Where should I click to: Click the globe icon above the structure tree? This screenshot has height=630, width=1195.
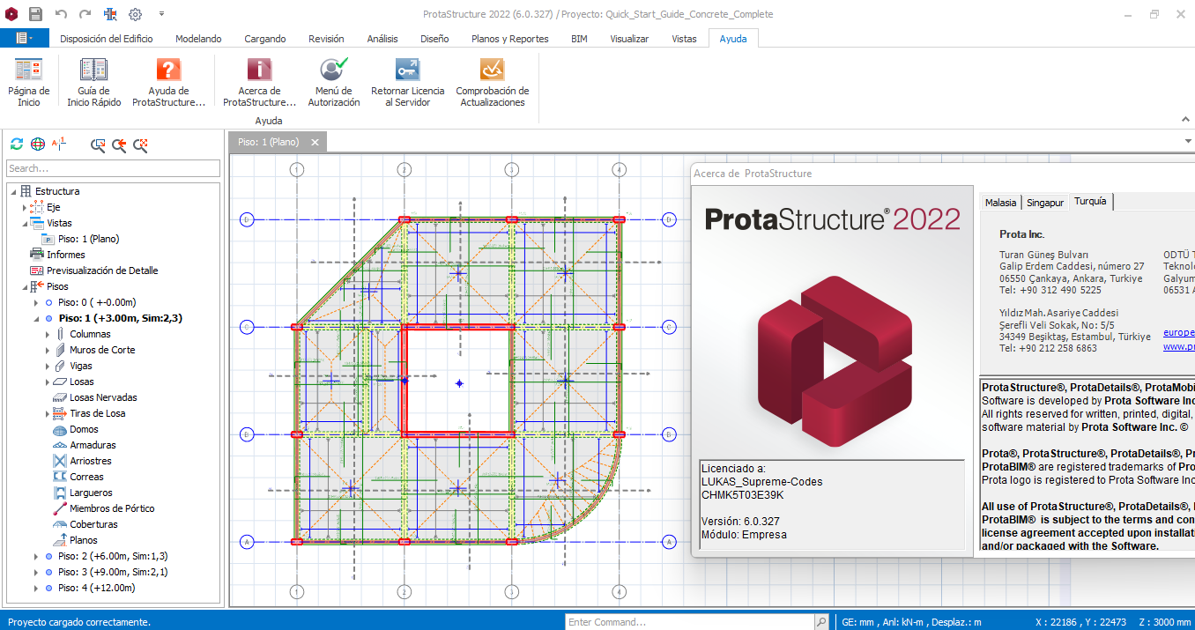click(x=38, y=145)
